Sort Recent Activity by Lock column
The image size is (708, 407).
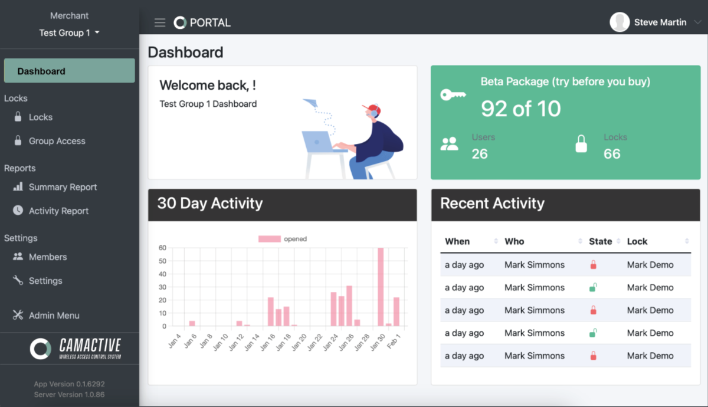click(x=657, y=241)
